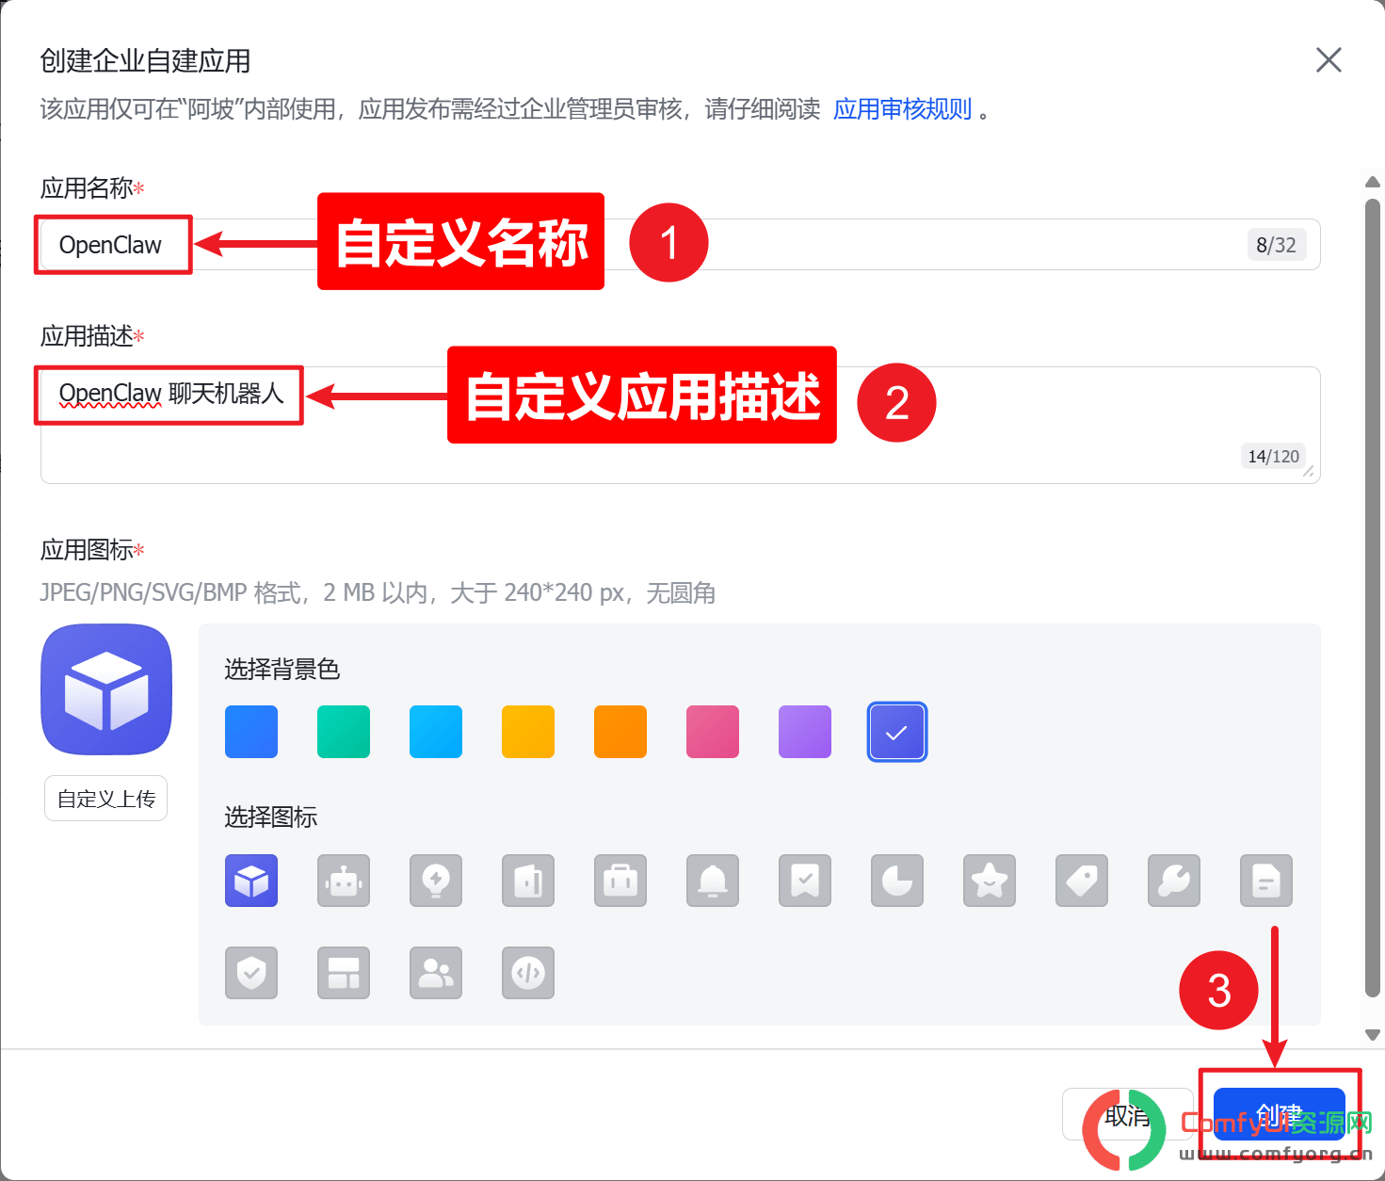The image size is (1385, 1181).
Task: Select the layout grid icon
Action: 344,973
